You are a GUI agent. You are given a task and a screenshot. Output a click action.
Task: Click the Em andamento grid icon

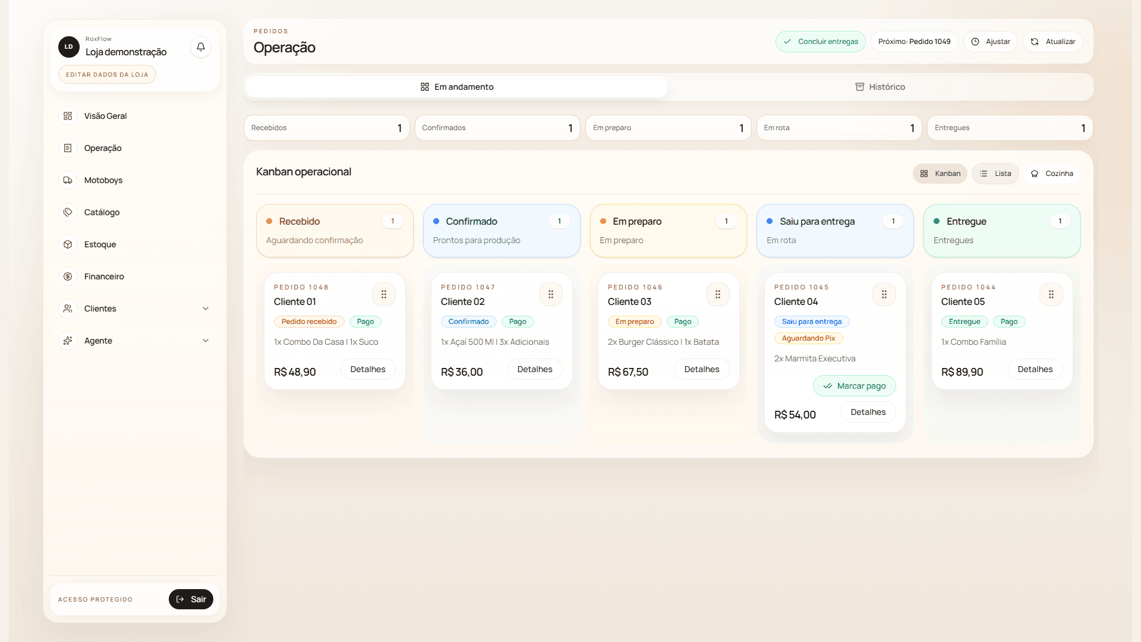(425, 87)
